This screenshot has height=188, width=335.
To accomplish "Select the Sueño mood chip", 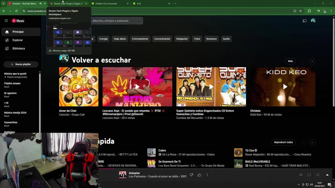I will pos(226,39).
